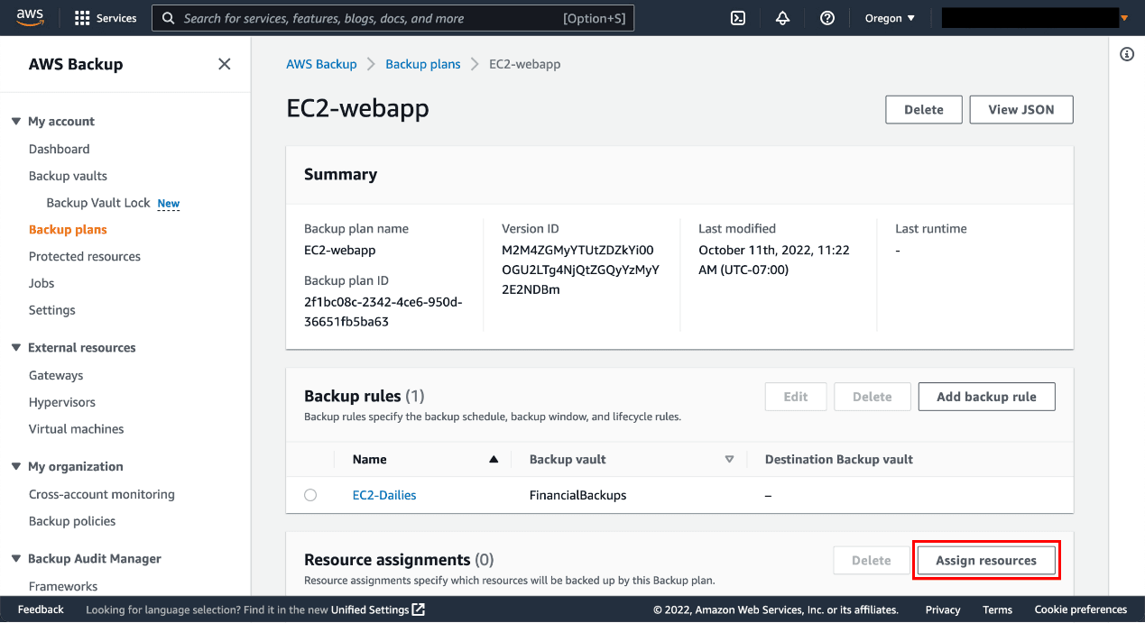Open the EC2-Dailies rule link

pyautogui.click(x=383, y=494)
